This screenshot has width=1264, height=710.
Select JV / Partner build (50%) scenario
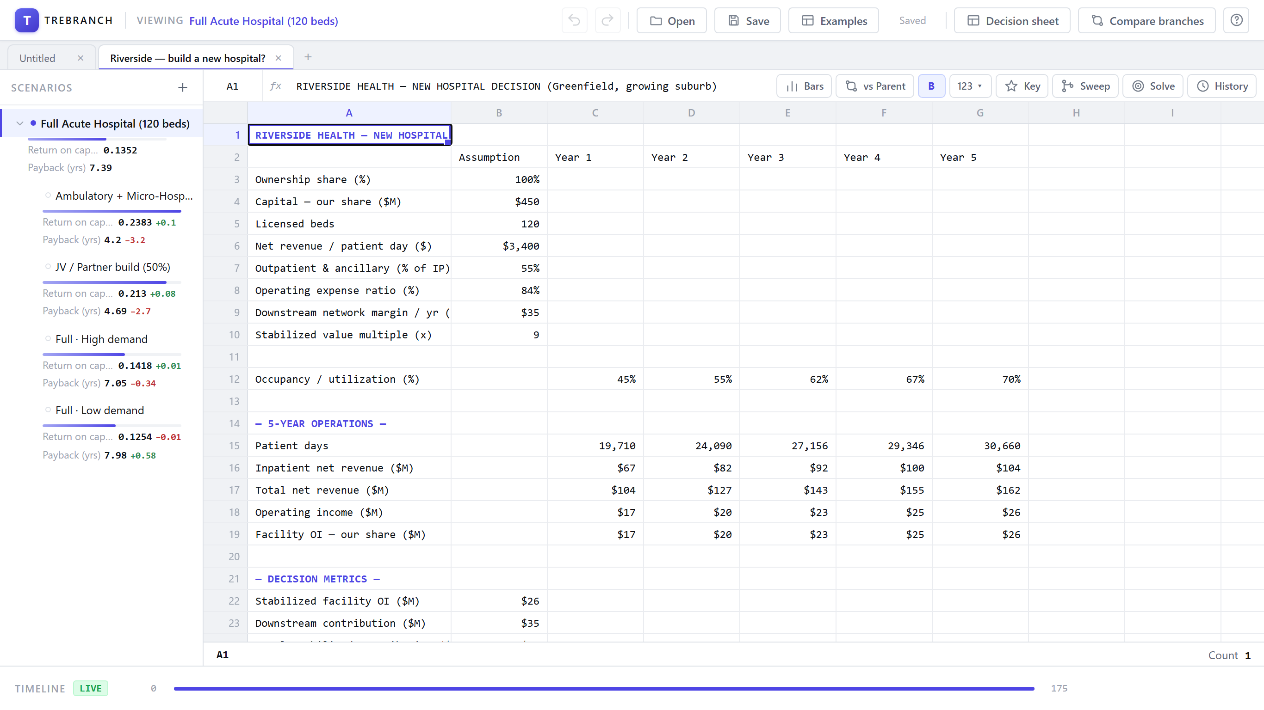tap(112, 267)
